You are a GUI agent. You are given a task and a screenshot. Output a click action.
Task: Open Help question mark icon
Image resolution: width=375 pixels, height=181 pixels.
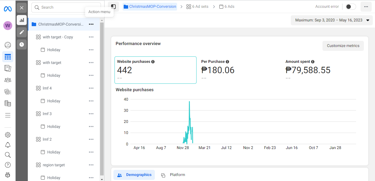(x=8, y=165)
